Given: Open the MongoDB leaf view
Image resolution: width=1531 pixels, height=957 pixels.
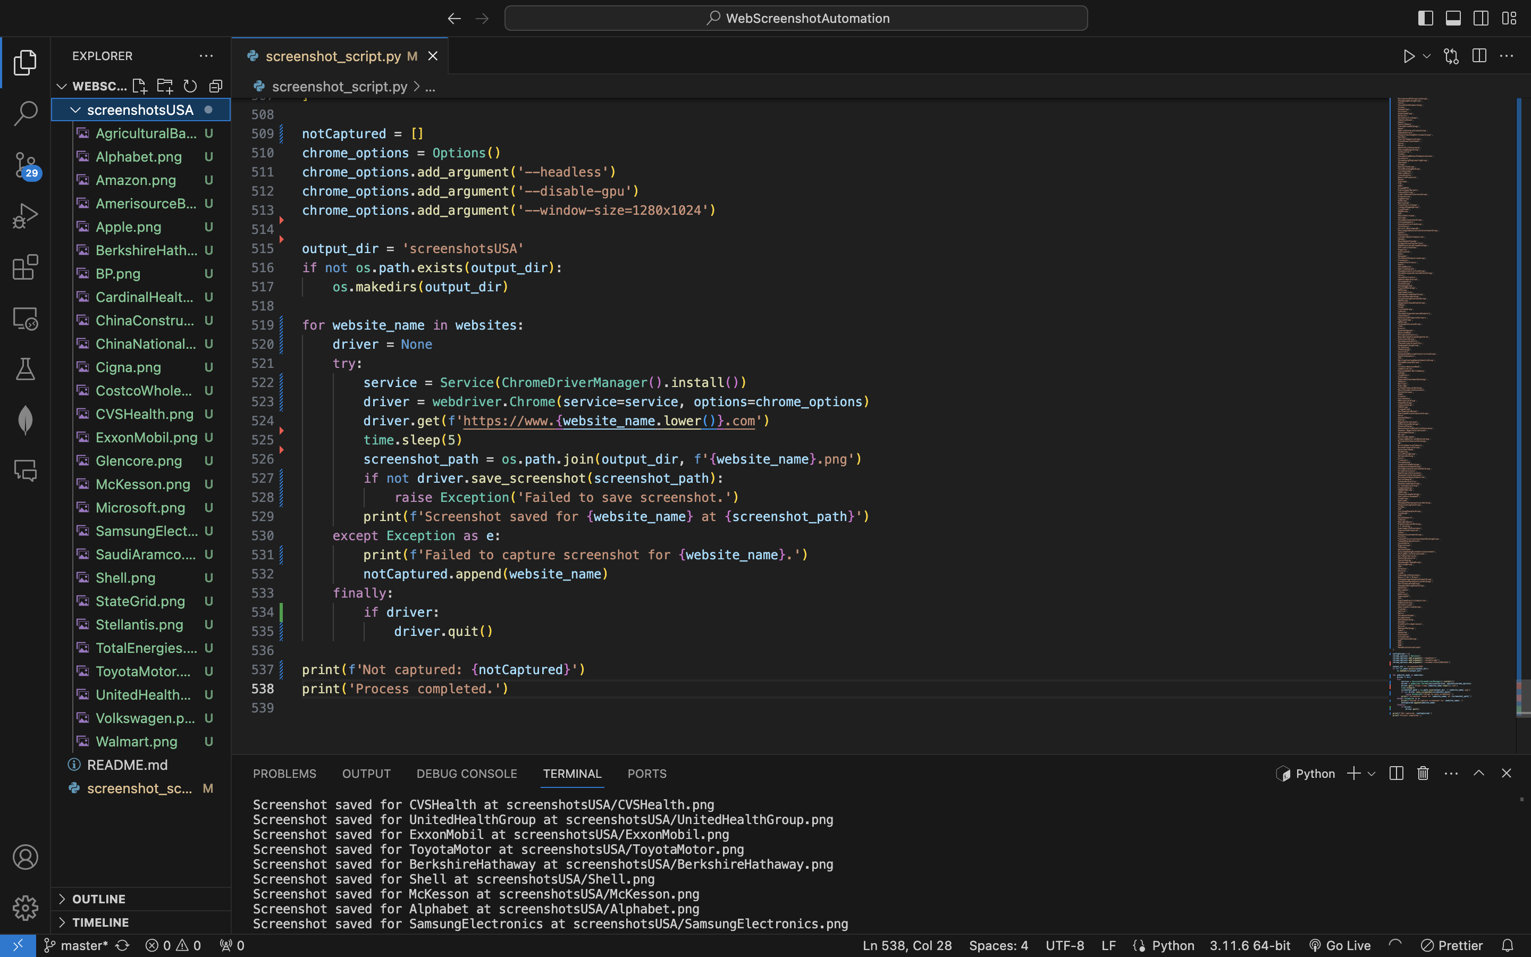Looking at the screenshot, I should (26, 419).
